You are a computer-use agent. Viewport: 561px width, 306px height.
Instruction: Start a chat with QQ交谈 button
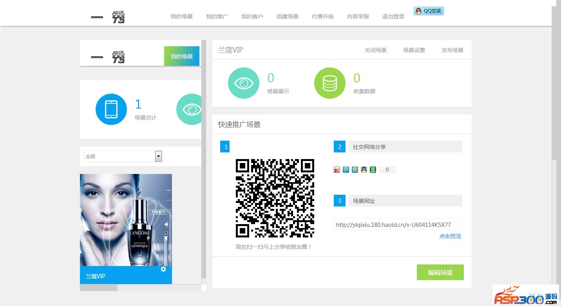point(429,11)
